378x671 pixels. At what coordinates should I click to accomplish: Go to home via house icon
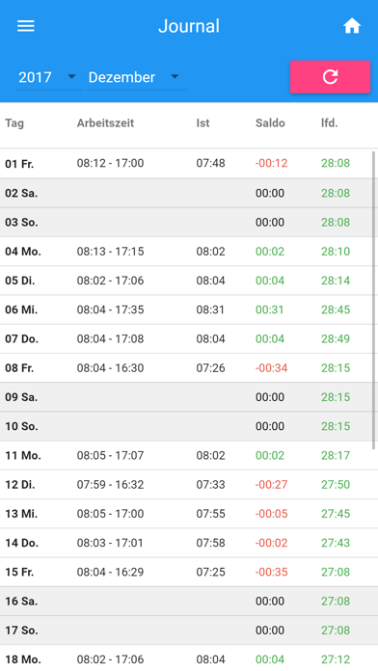click(352, 26)
